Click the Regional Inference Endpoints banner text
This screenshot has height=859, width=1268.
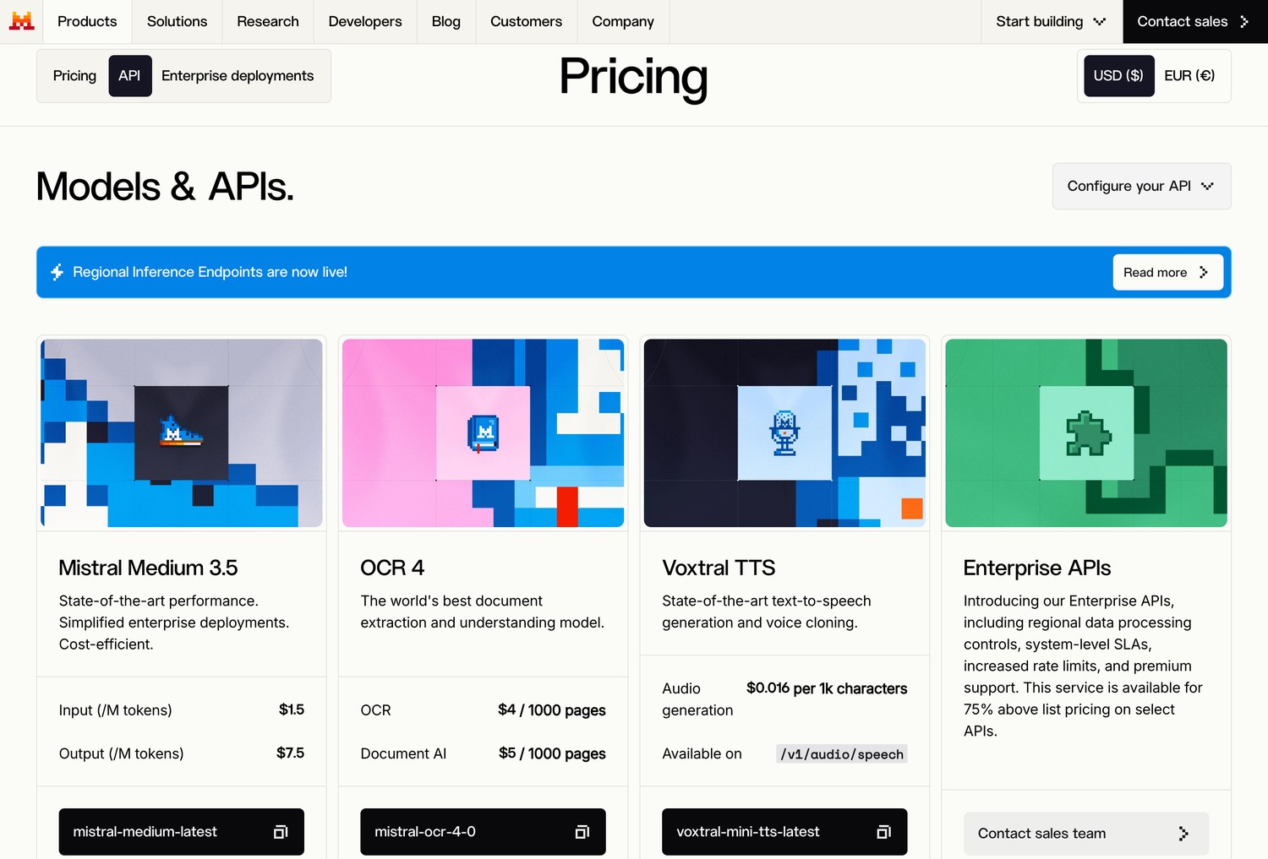coord(210,272)
